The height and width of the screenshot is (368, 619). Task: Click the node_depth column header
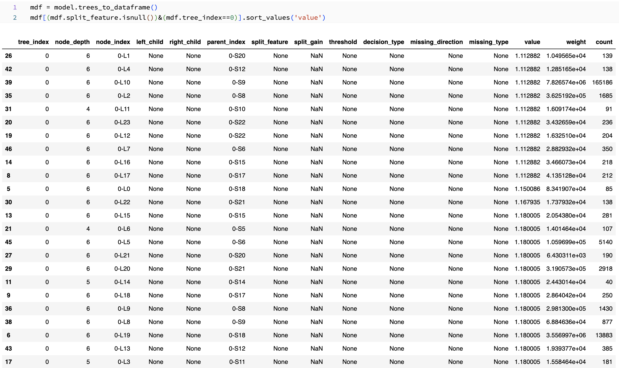(72, 42)
